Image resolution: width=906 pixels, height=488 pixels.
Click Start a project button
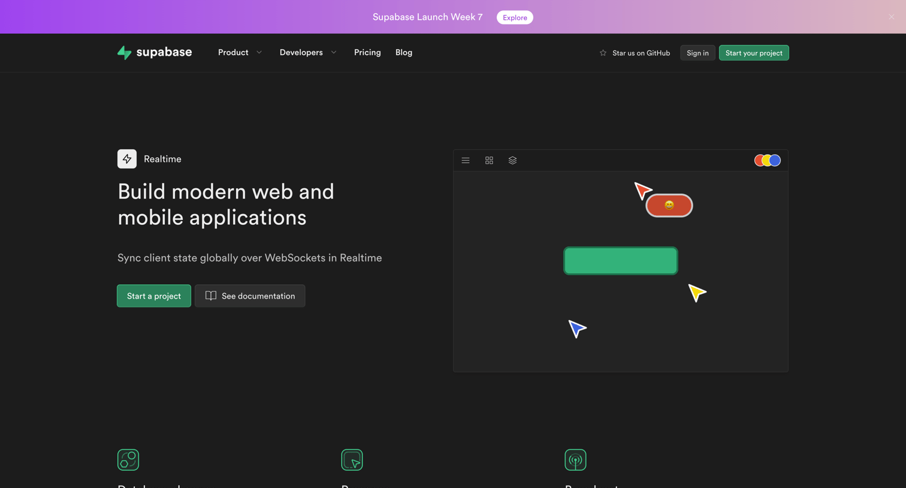(154, 296)
